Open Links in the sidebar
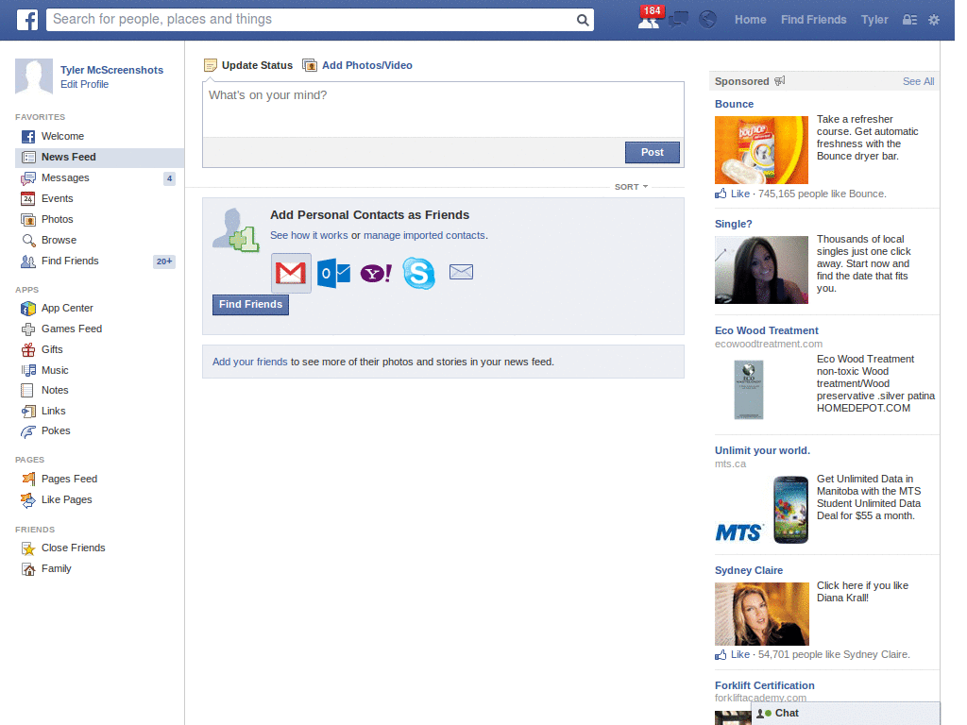Viewport: 967px width, 725px height. coord(99,412)
